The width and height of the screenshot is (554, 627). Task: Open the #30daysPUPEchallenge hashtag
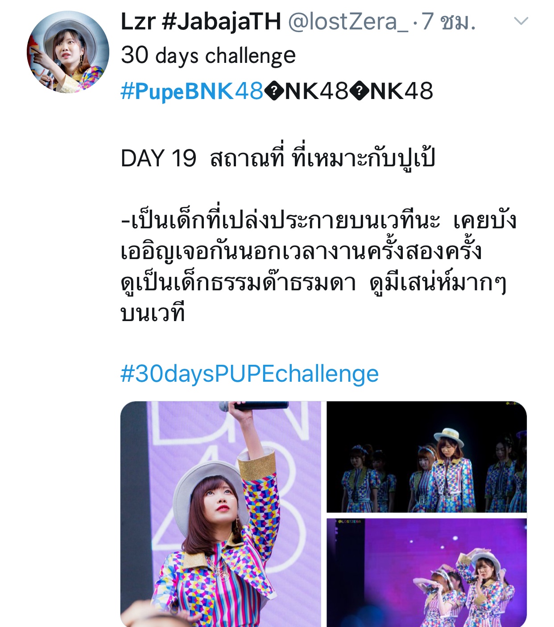pyautogui.click(x=250, y=374)
